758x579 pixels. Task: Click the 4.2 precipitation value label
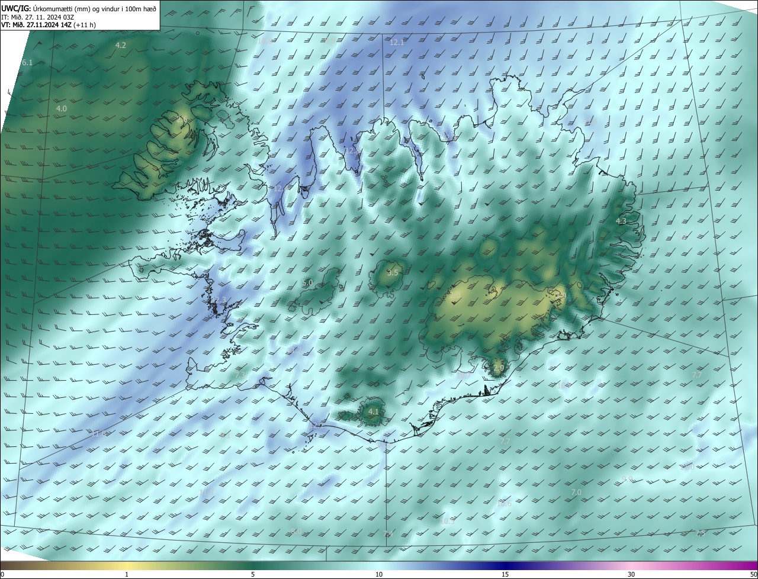click(121, 45)
